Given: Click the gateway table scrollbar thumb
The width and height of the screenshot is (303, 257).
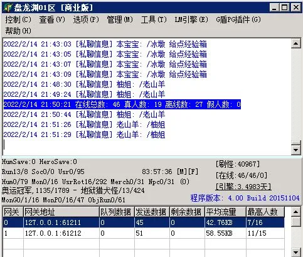Looking at the screenshot, I should 295,221.
